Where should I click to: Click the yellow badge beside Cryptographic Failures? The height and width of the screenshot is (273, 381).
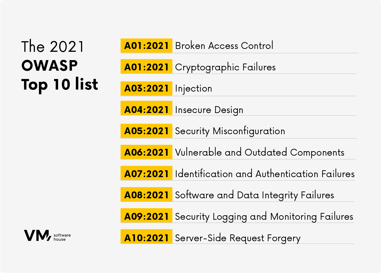click(x=147, y=67)
